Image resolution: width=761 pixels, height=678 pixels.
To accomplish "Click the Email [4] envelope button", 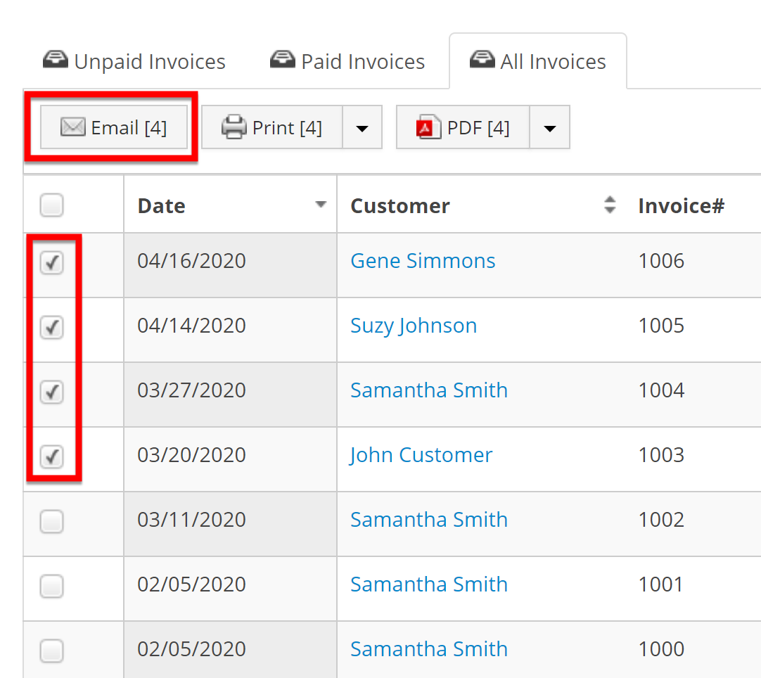I will (114, 127).
